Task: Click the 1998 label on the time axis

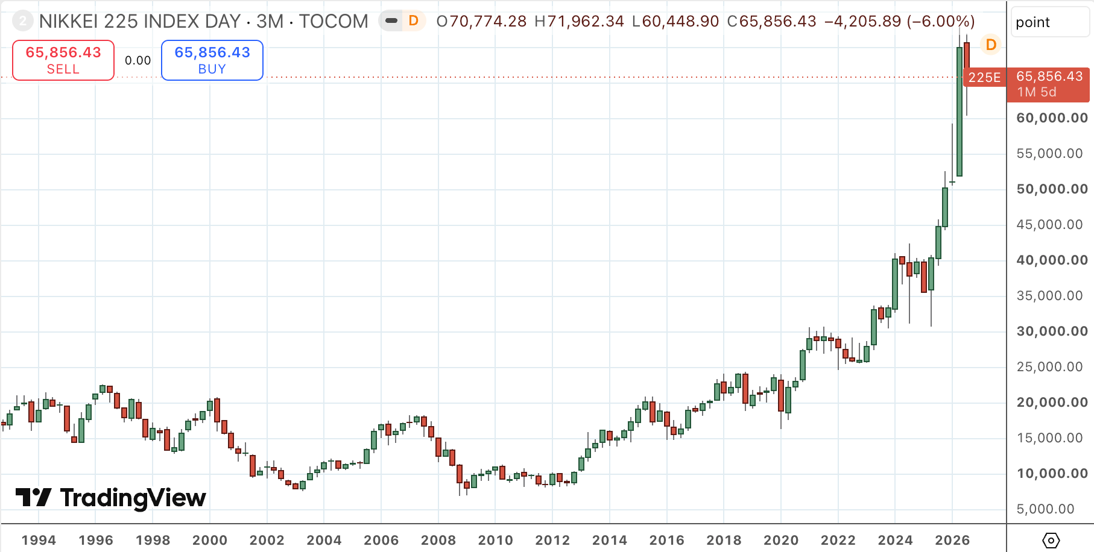Action: click(153, 541)
